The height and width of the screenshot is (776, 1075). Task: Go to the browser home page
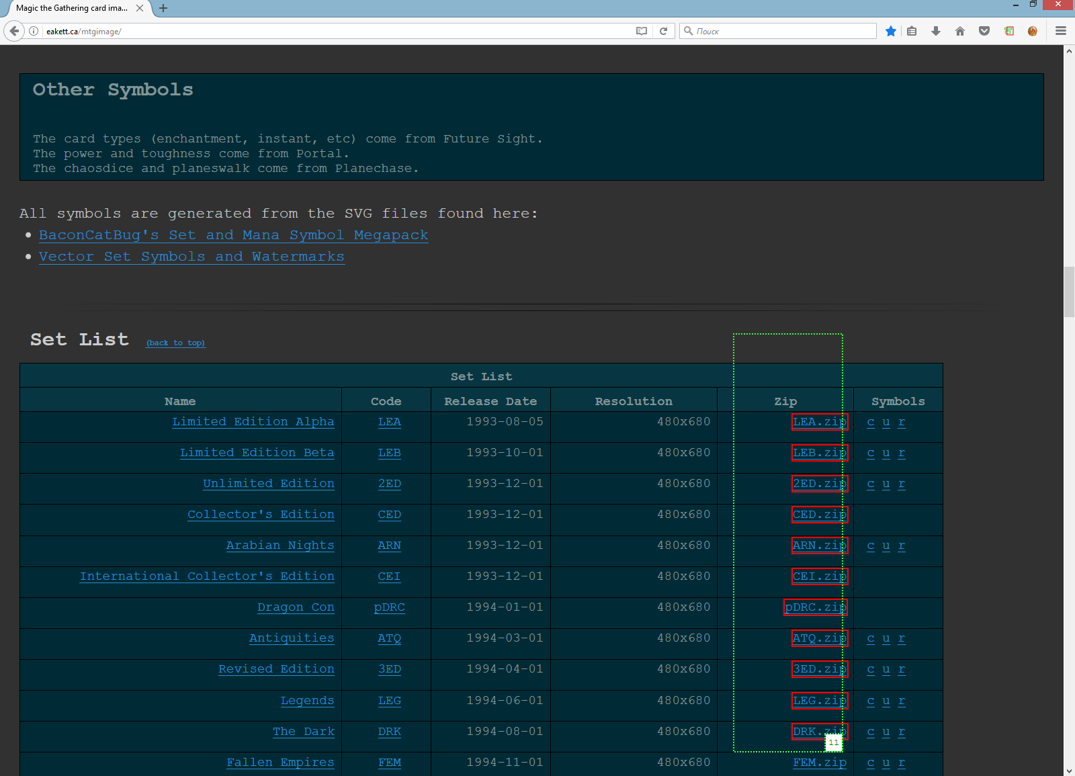[x=960, y=31]
